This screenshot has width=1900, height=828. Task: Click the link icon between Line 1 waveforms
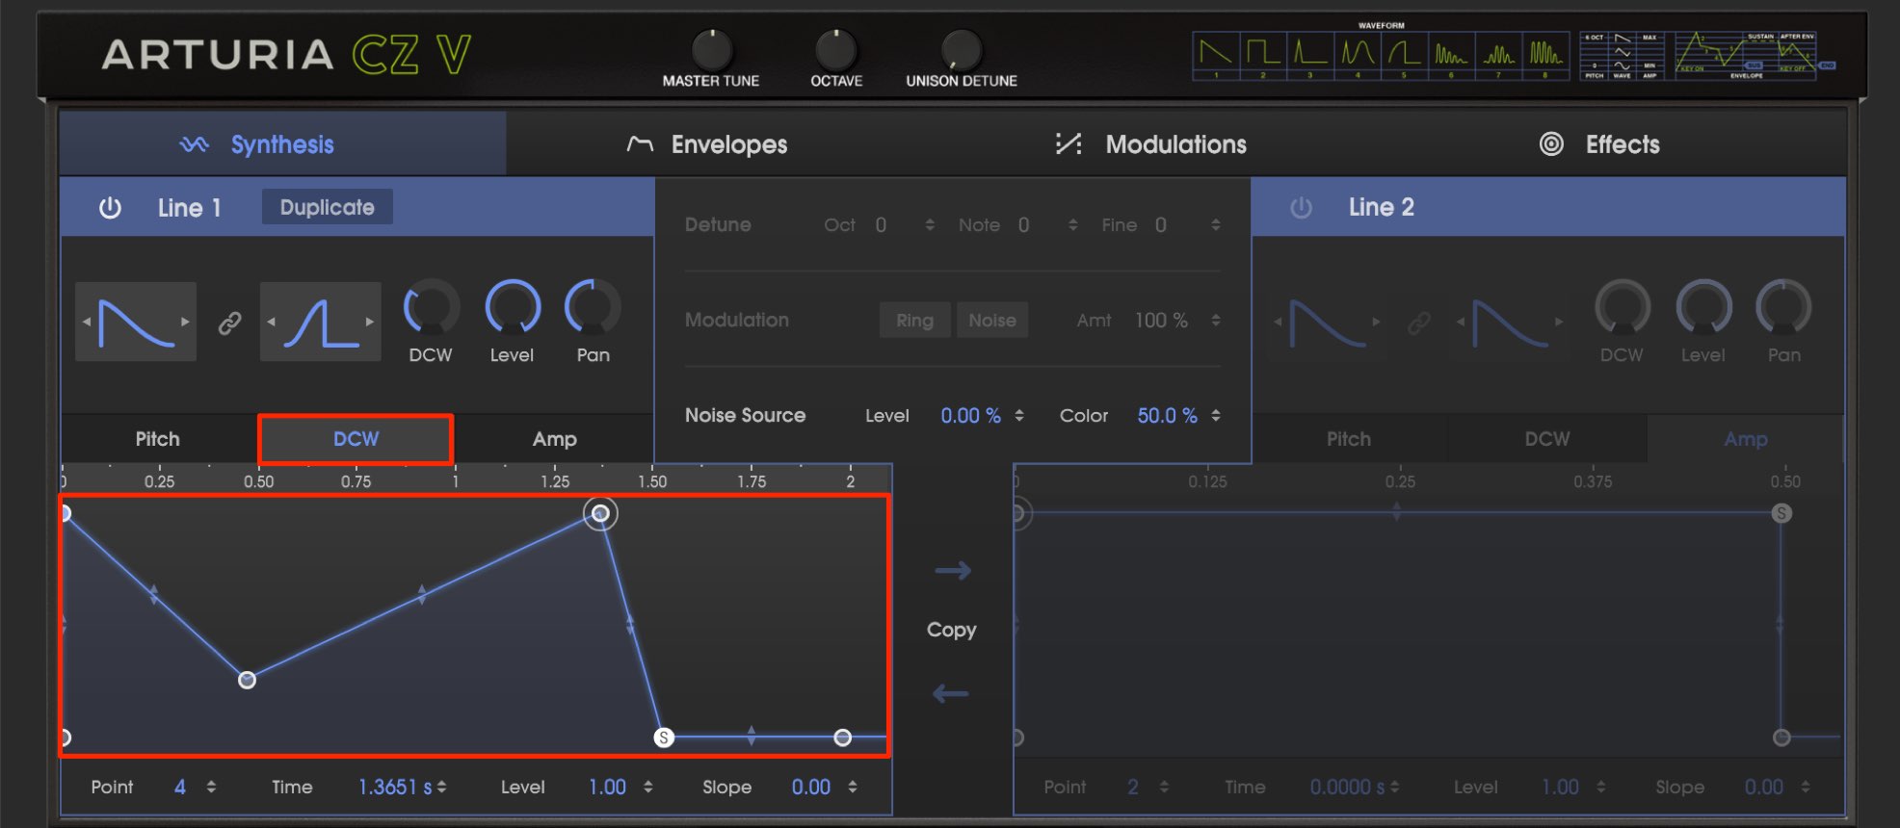pos(229,323)
